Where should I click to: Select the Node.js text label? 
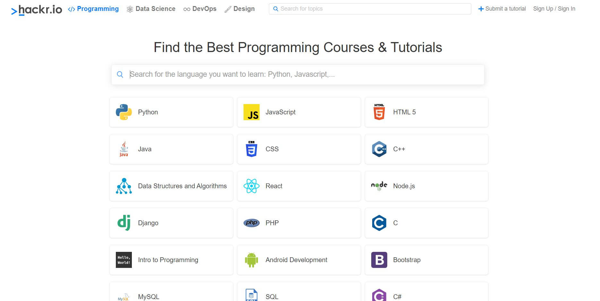click(x=404, y=186)
